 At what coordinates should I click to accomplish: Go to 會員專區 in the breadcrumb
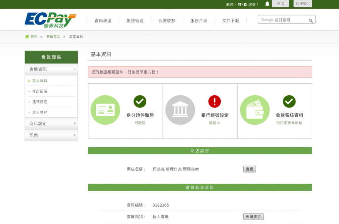coord(53,37)
